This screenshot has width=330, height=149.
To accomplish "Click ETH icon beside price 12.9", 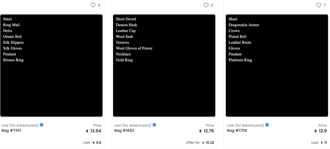I will [315, 131].
